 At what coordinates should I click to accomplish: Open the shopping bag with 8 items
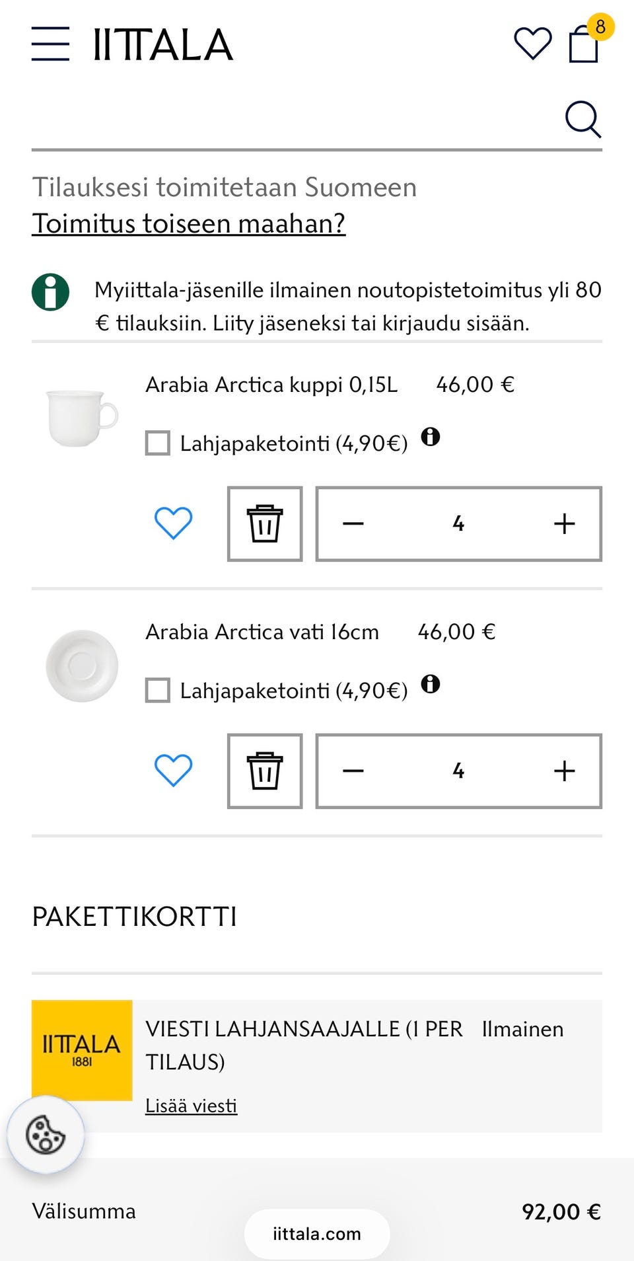point(582,45)
